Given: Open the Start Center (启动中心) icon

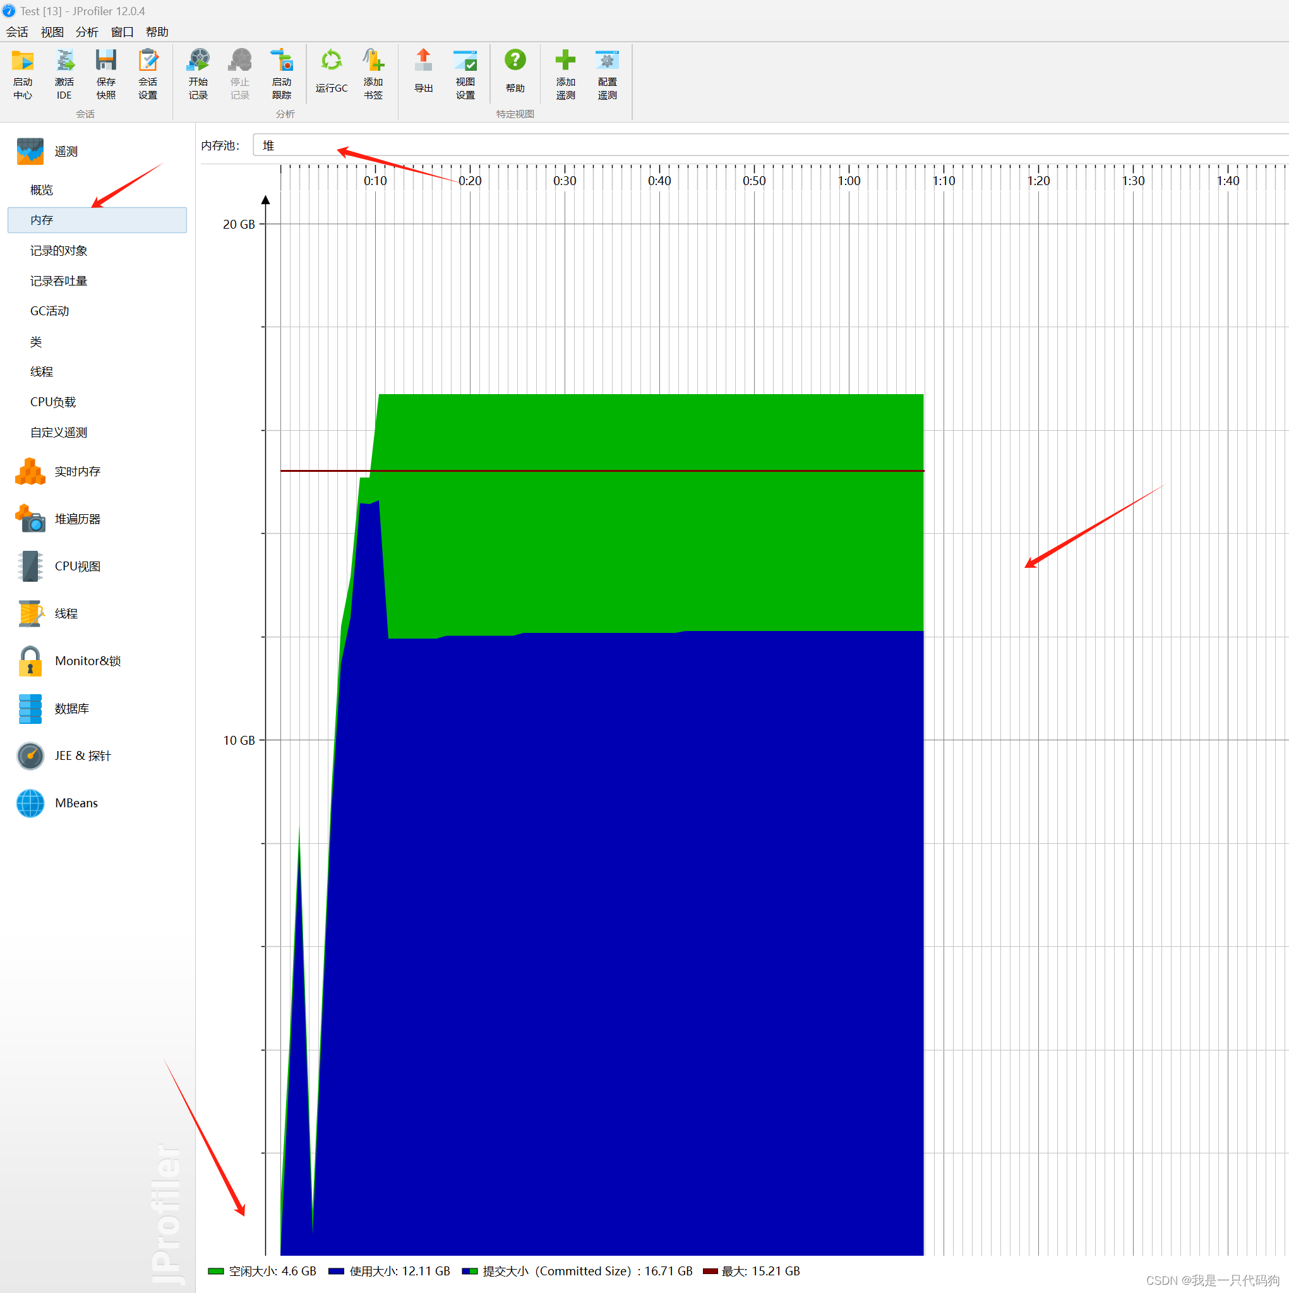Looking at the screenshot, I should coord(23,61).
